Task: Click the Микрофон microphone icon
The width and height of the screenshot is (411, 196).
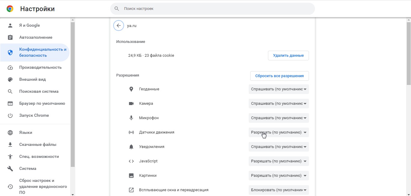Action: click(x=131, y=118)
